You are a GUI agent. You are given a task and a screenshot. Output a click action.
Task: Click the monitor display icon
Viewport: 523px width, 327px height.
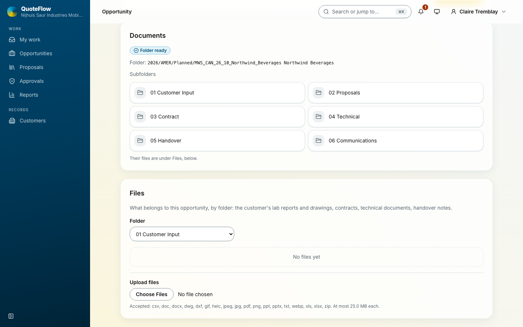(437, 12)
